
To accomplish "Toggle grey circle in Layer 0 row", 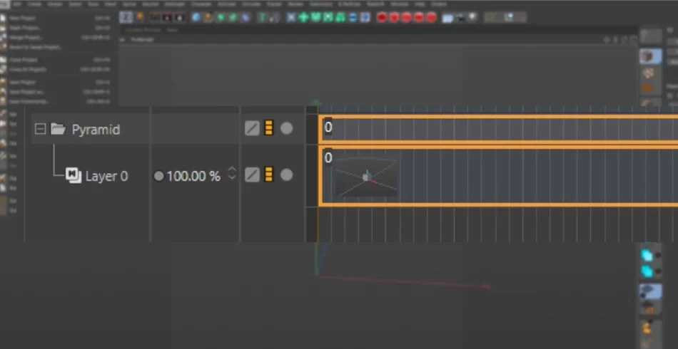I will pos(286,174).
